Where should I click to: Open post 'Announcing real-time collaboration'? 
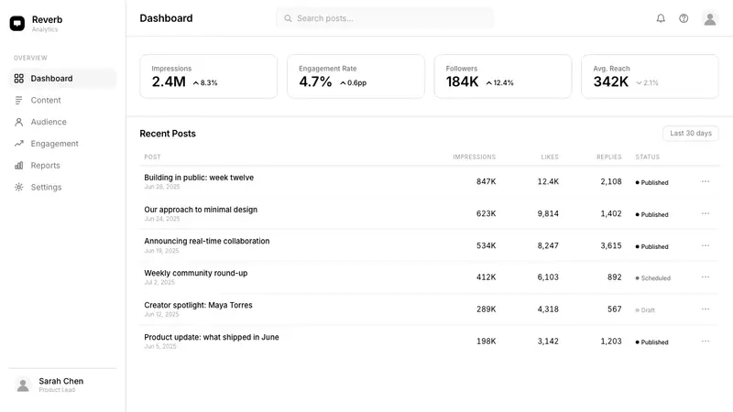click(207, 241)
